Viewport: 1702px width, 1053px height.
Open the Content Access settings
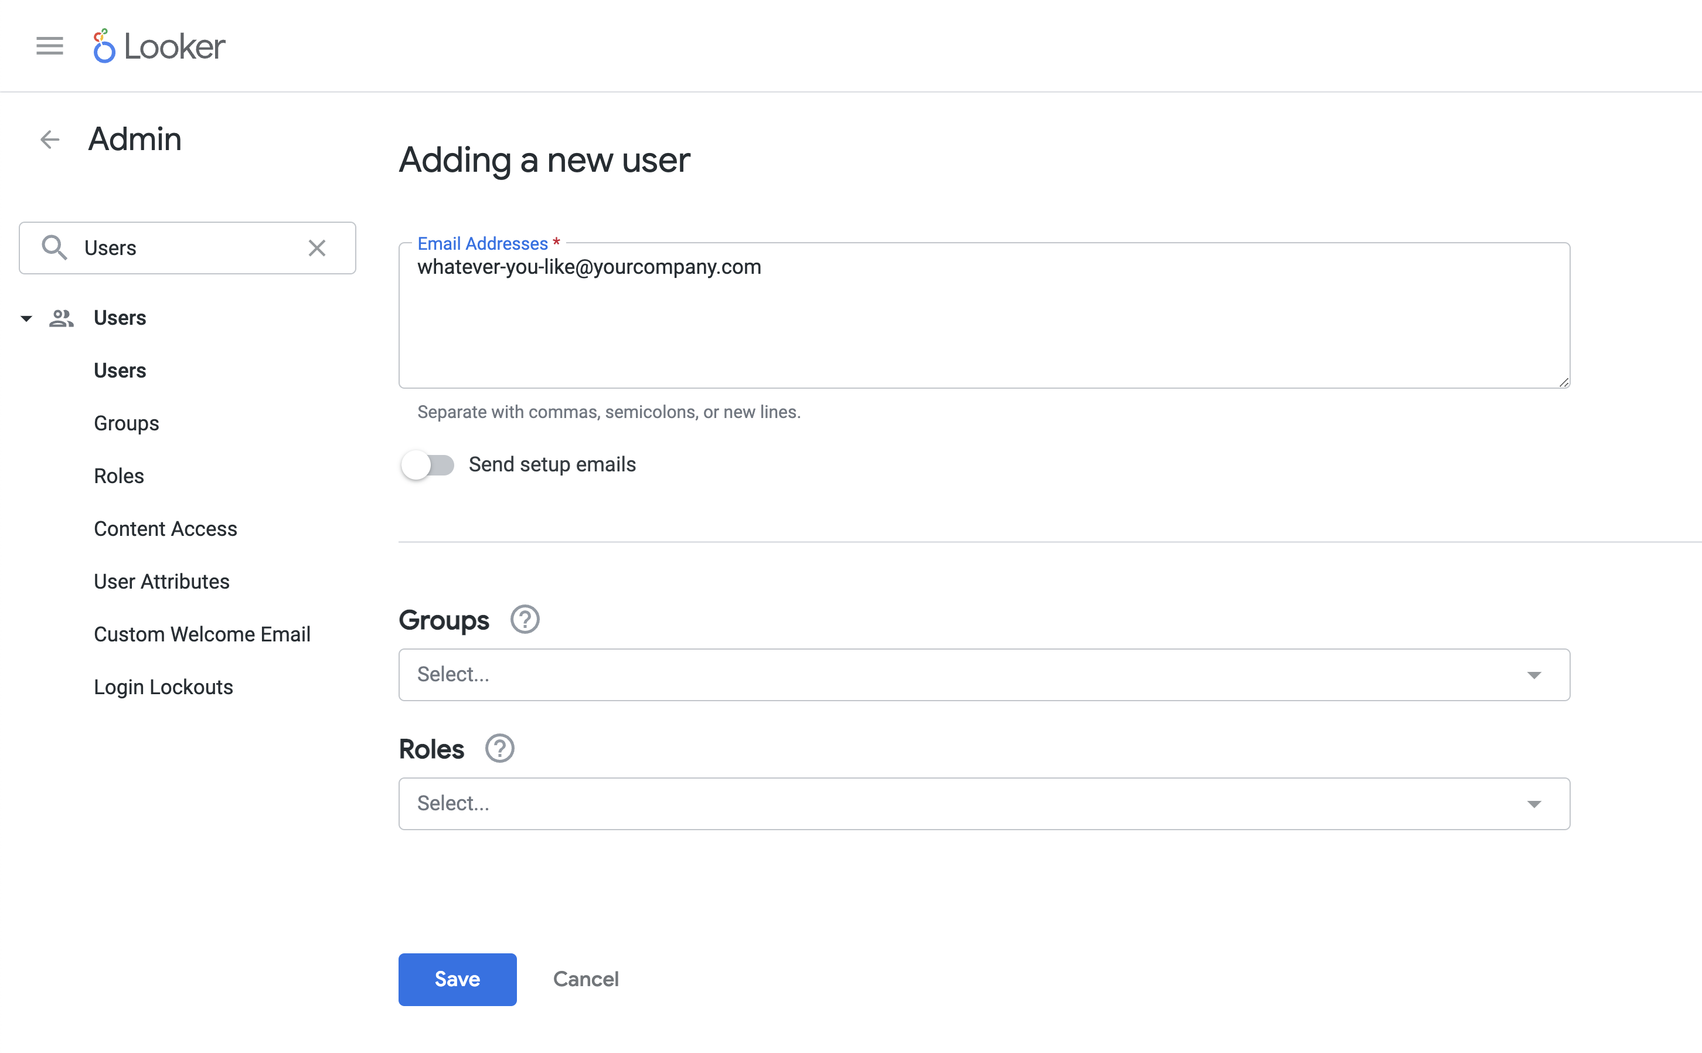[x=165, y=528]
